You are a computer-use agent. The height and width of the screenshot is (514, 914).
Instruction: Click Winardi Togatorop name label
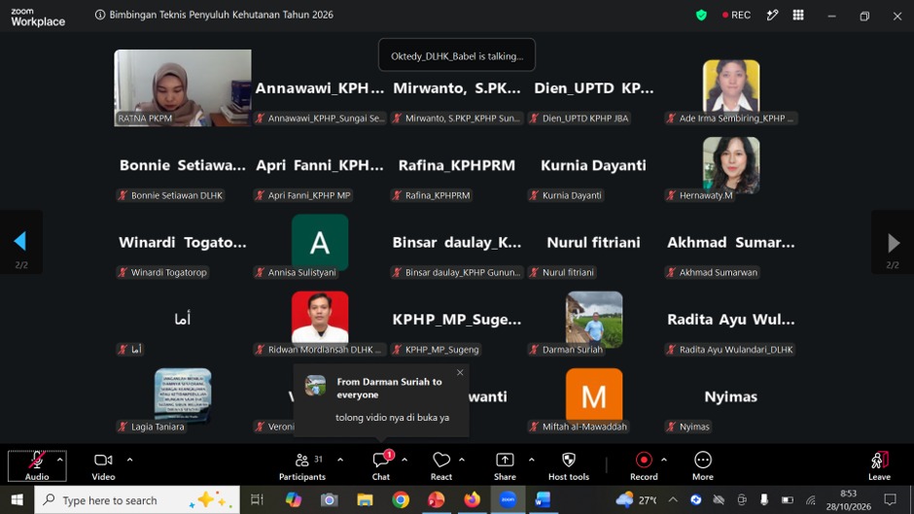coord(162,272)
